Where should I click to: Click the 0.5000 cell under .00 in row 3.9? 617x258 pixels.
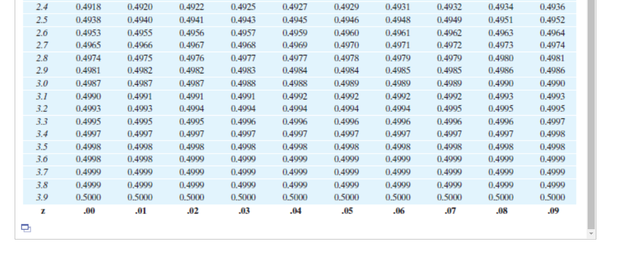(88, 197)
